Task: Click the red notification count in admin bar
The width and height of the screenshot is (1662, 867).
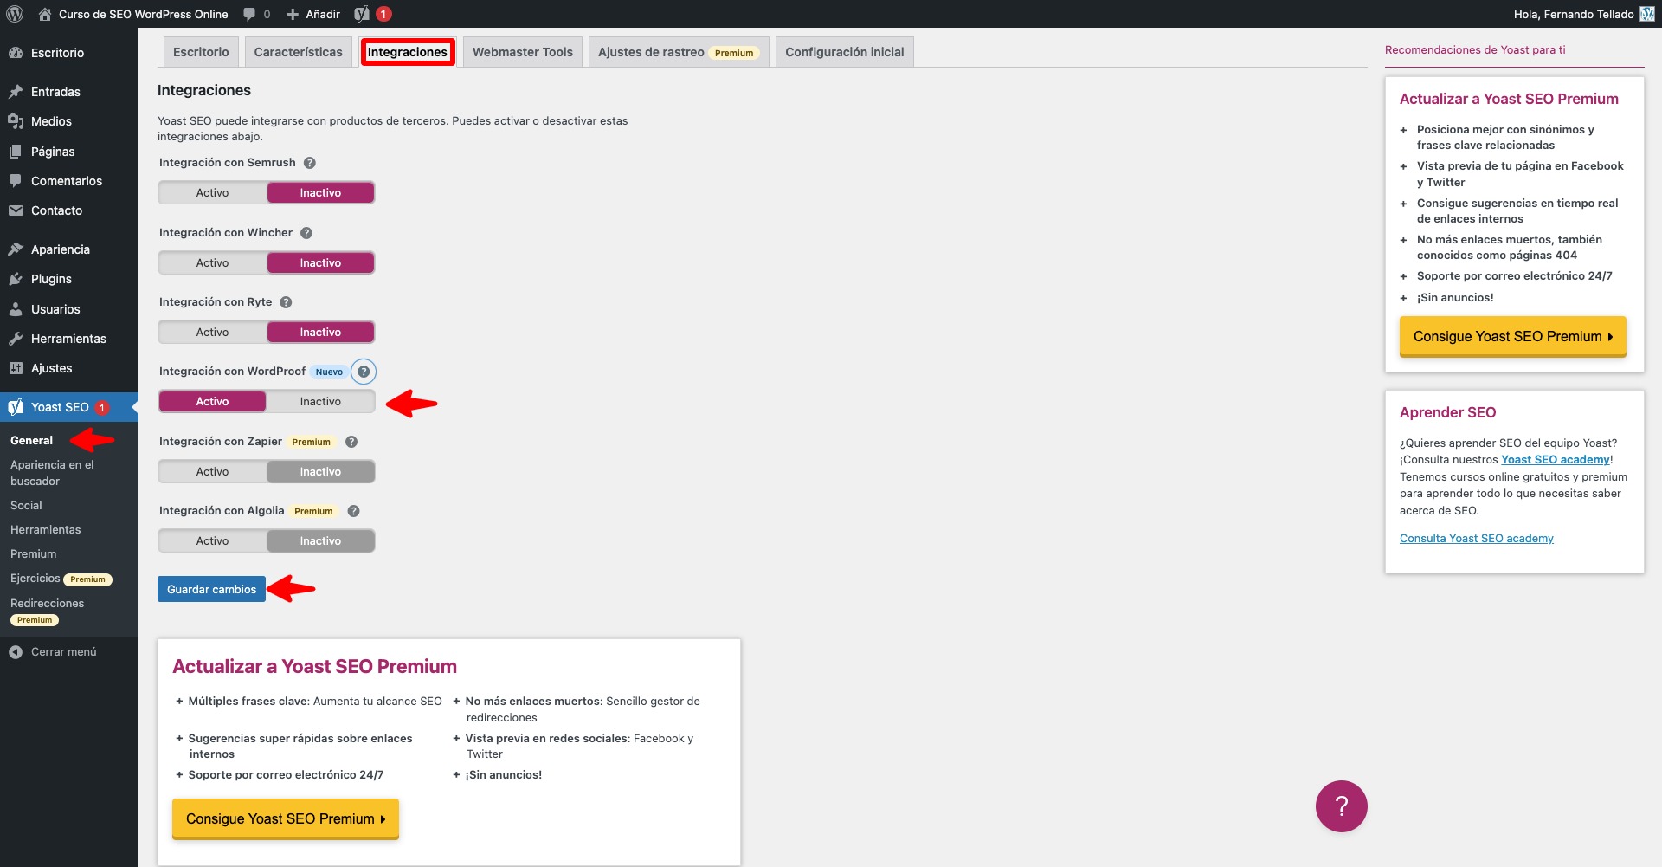Action: click(x=383, y=14)
